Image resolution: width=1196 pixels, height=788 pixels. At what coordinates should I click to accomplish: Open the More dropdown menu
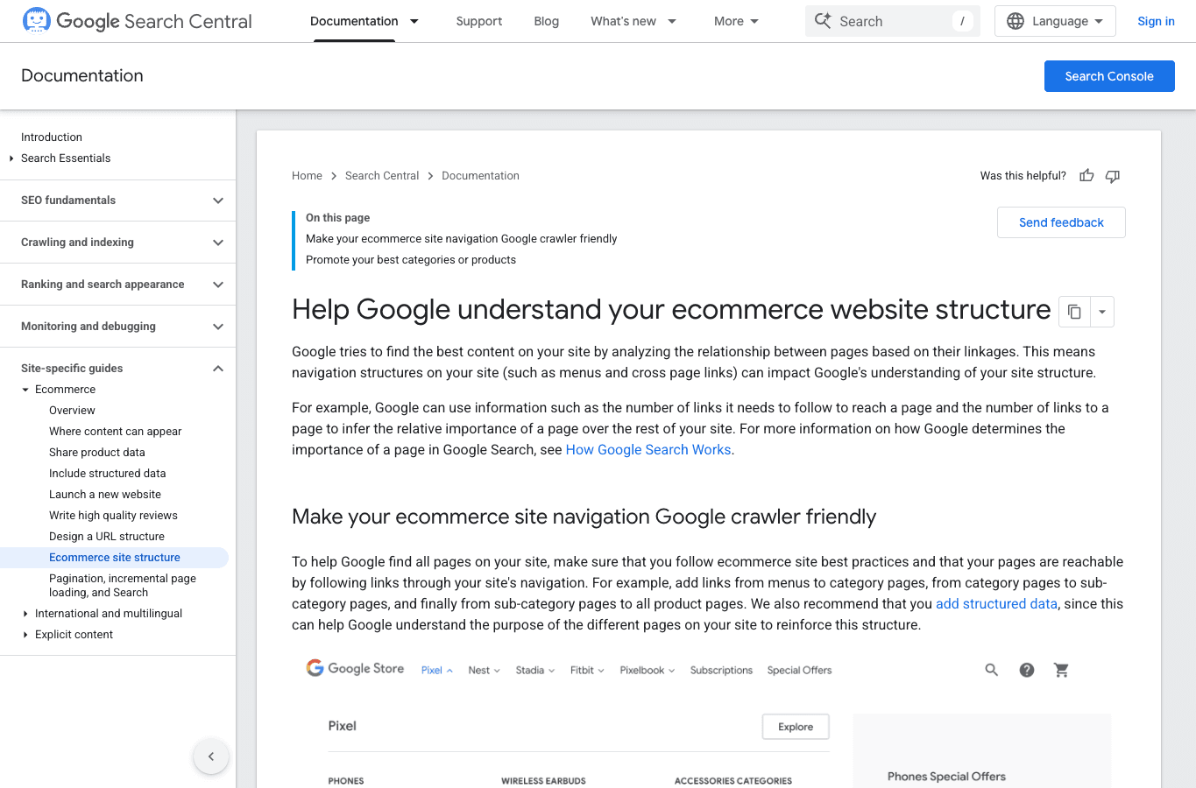pos(737,21)
